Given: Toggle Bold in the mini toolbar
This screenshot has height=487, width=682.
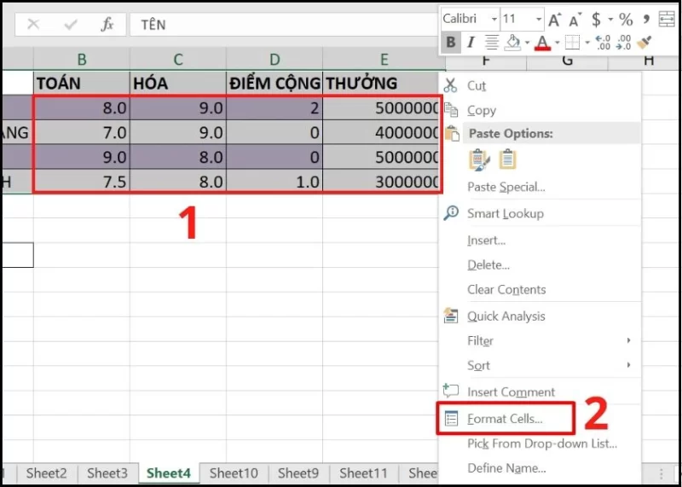Looking at the screenshot, I should [451, 43].
